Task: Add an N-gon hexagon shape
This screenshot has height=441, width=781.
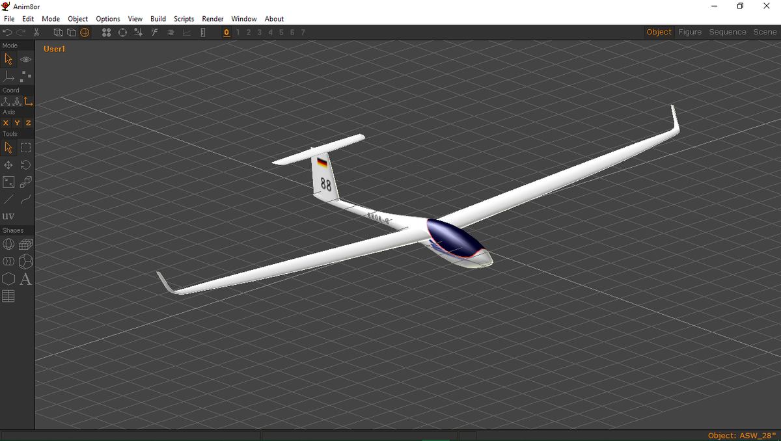Action: coord(8,279)
